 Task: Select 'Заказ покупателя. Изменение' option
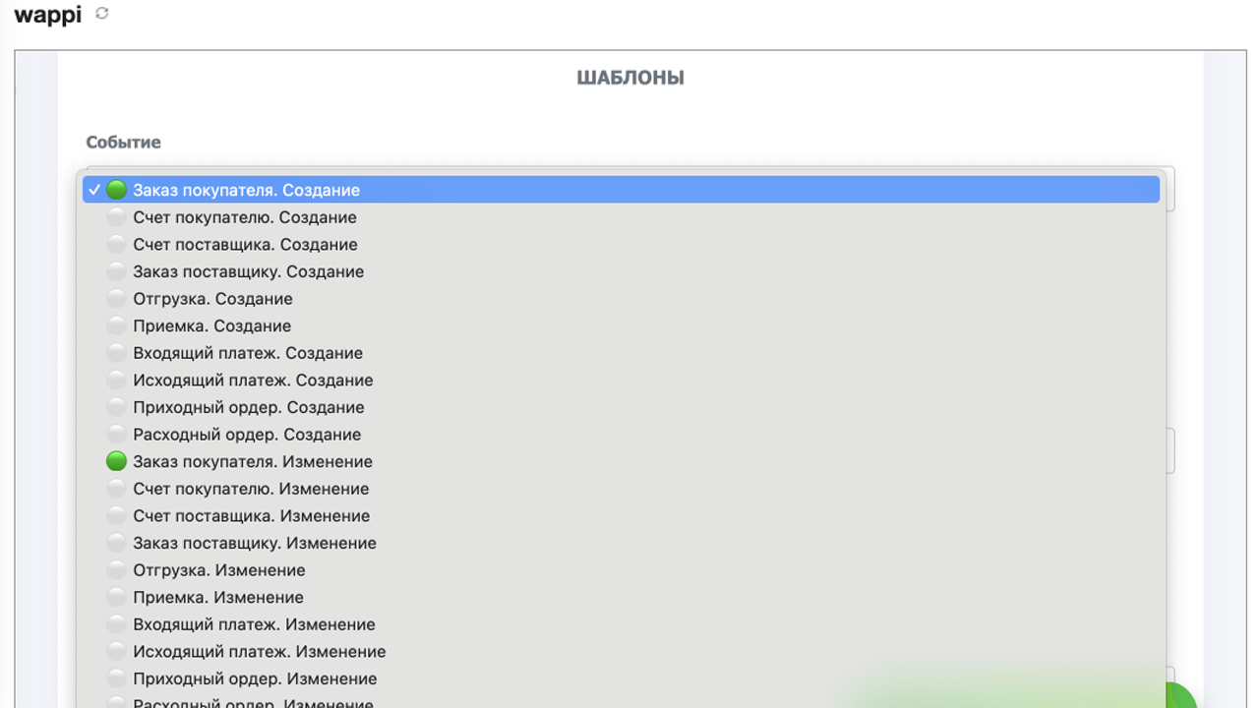tap(252, 461)
